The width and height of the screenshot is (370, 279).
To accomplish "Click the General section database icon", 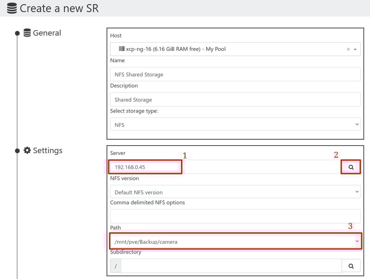I will (27, 33).
